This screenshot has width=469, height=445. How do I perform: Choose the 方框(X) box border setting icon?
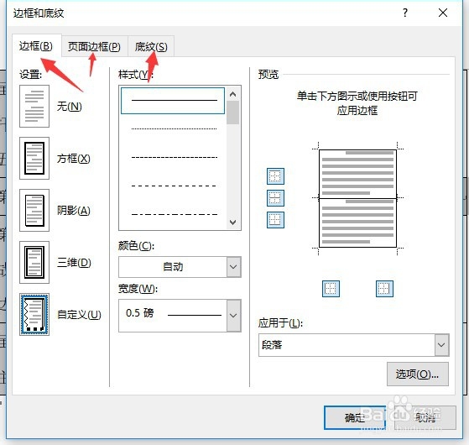[x=34, y=159]
